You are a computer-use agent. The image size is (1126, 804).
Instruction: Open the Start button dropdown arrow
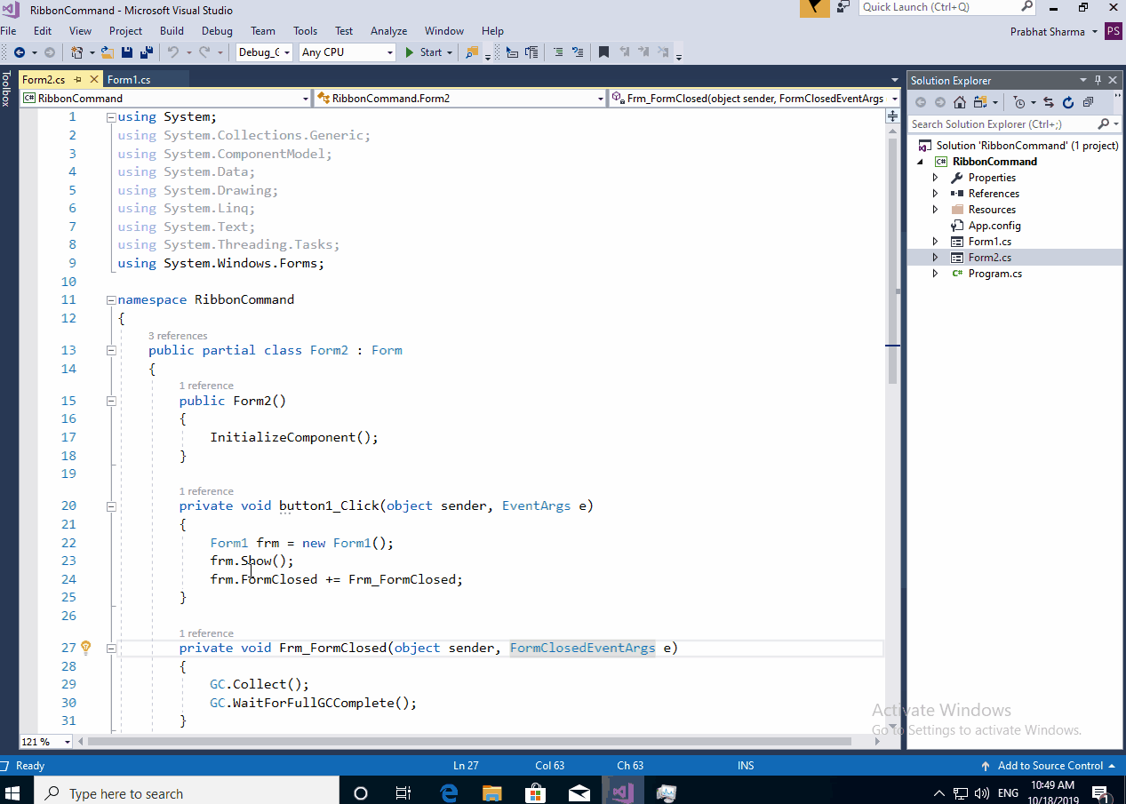(x=450, y=52)
